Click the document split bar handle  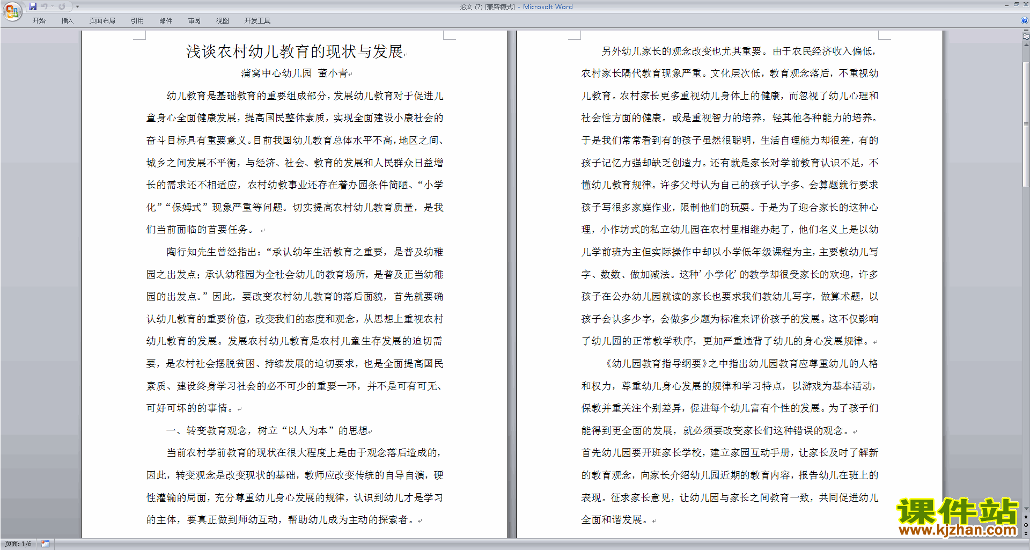pyautogui.click(x=1026, y=31)
